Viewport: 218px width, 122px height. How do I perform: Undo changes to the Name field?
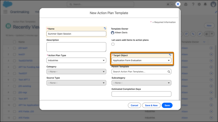click(105, 28)
